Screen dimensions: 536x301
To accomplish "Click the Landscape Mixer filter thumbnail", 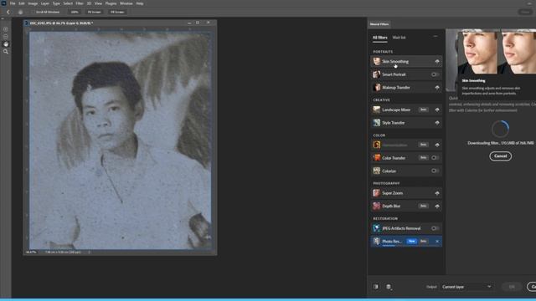I will [377, 110].
